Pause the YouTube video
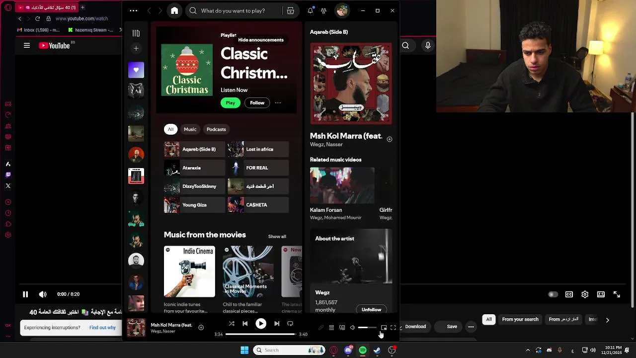This screenshot has width=636, height=358. click(25, 294)
